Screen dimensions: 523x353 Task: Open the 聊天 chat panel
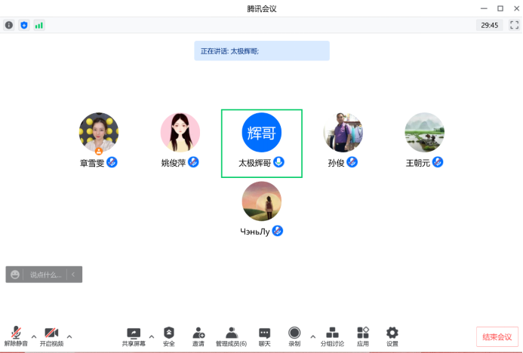[x=264, y=336]
